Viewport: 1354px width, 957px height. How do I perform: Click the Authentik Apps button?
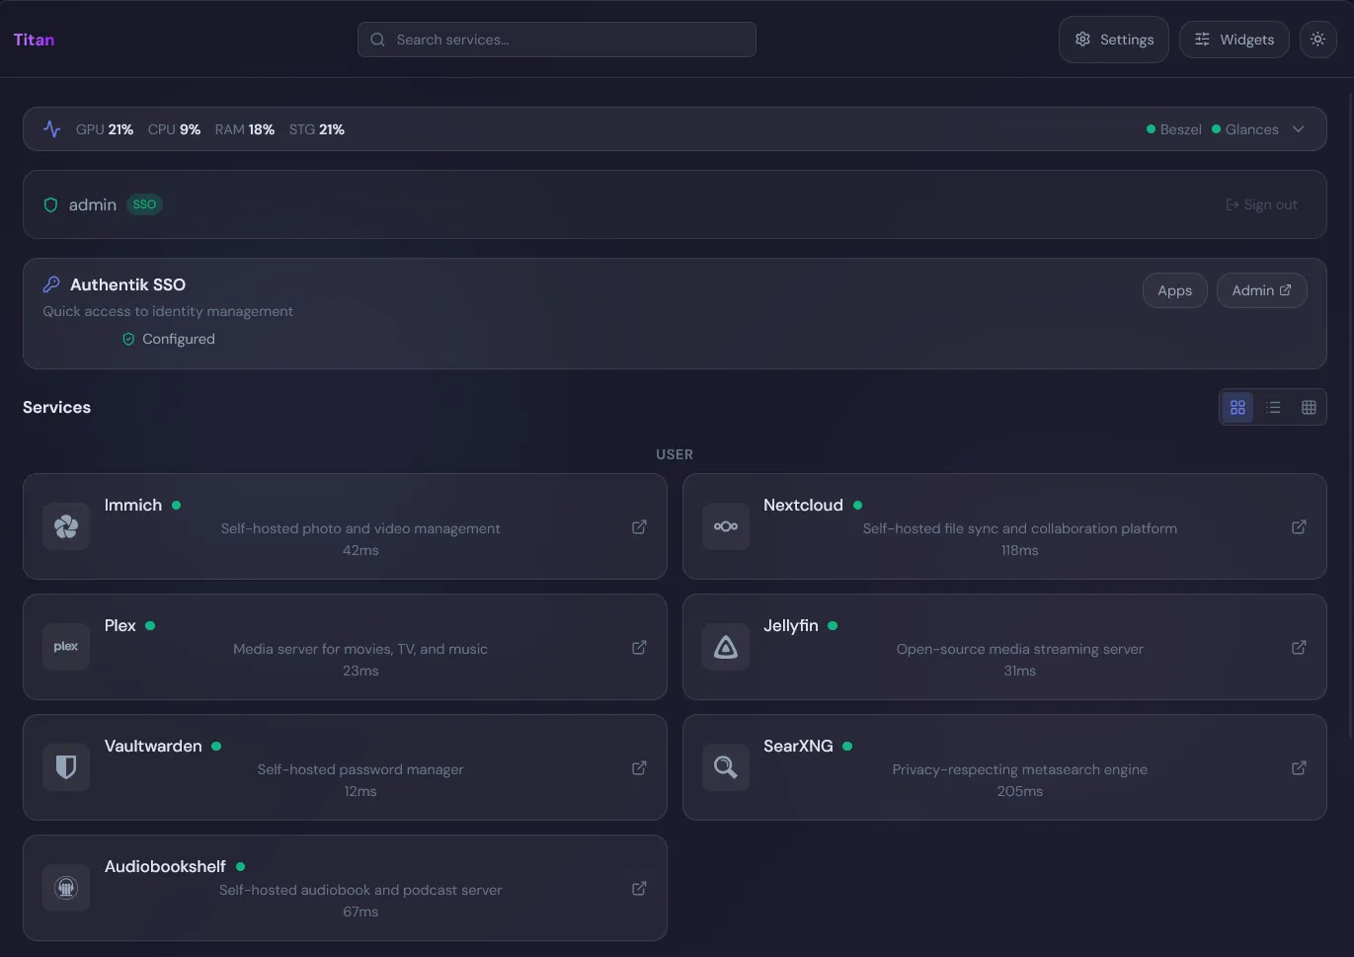coord(1174,290)
